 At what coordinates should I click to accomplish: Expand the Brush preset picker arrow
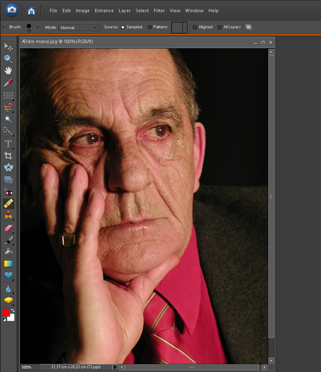click(x=37, y=27)
